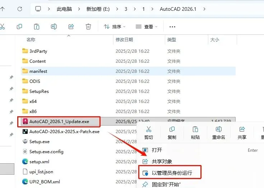Choose 粘贴 in the context menu
The height and width of the screenshot is (188, 264).
(195, 133)
